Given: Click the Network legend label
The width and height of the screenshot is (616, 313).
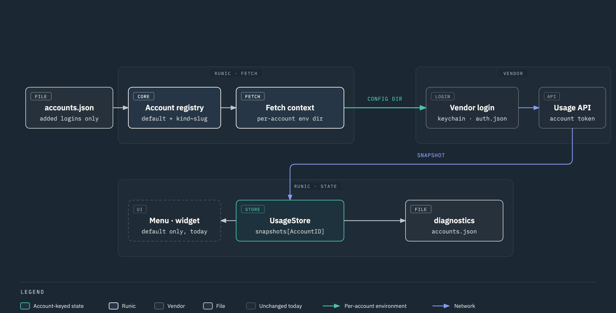Looking at the screenshot, I should tap(465, 306).
